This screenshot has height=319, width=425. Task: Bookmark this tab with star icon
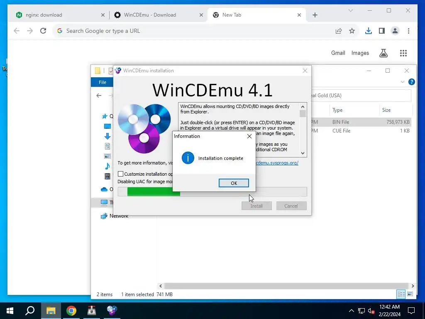[x=352, y=31]
